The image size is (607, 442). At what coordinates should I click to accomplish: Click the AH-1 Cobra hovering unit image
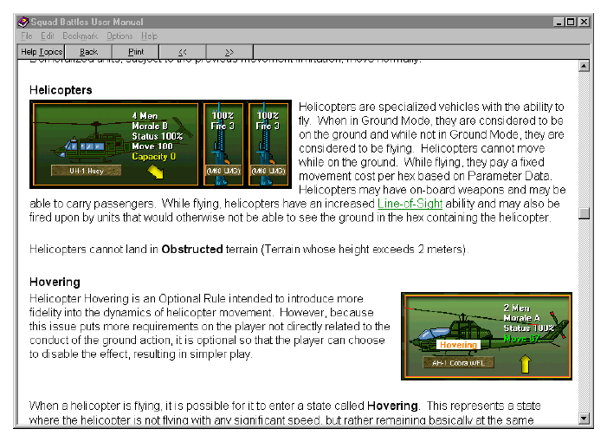[487, 336]
